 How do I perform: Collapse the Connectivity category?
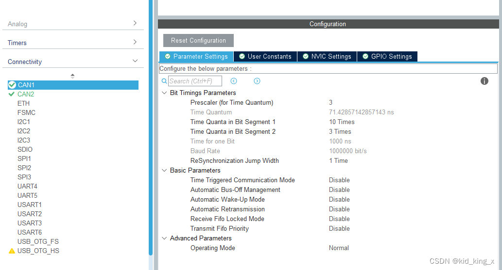click(x=135, y=61)
